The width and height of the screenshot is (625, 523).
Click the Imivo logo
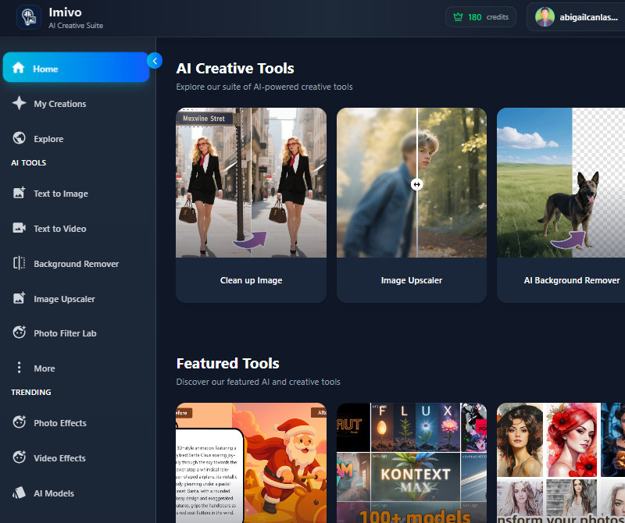tap(28, 17)
